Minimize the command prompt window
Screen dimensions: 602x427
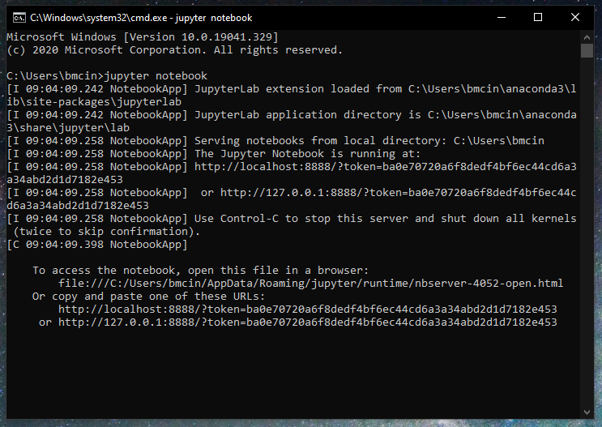coord(502,17)
